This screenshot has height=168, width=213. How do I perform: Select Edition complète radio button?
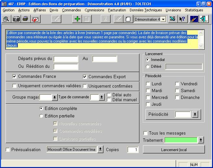[x=41, y=108]
